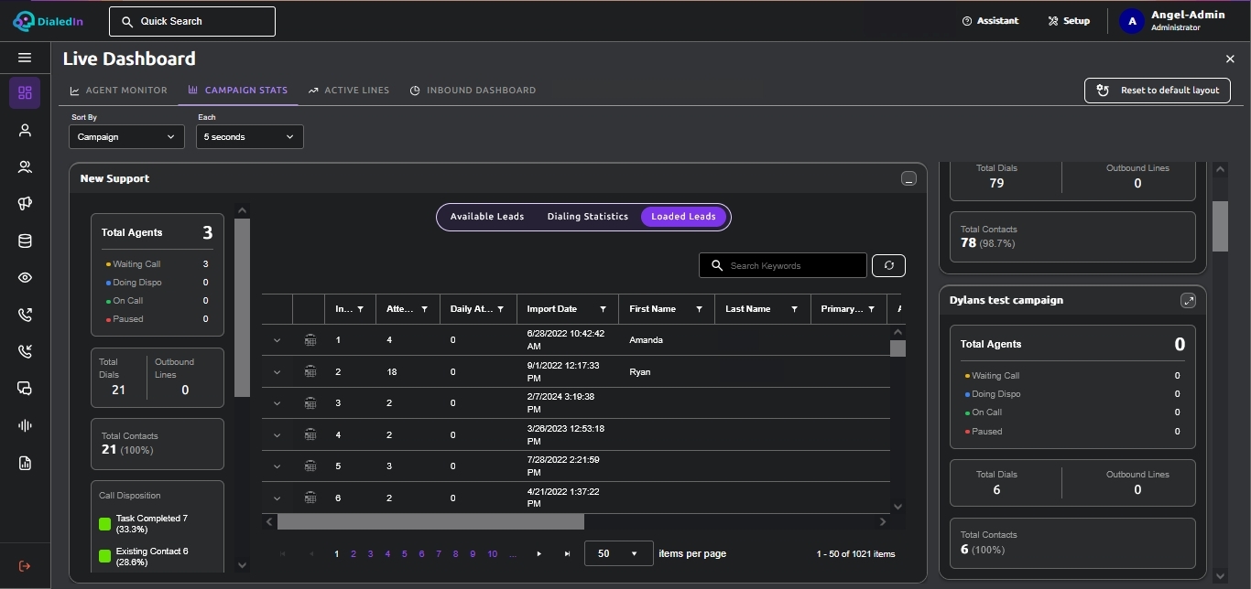Image resolution: width=1251 pixels, height=589 pixels.
Task: Open the First Name column filter
Action: point(699,309)
